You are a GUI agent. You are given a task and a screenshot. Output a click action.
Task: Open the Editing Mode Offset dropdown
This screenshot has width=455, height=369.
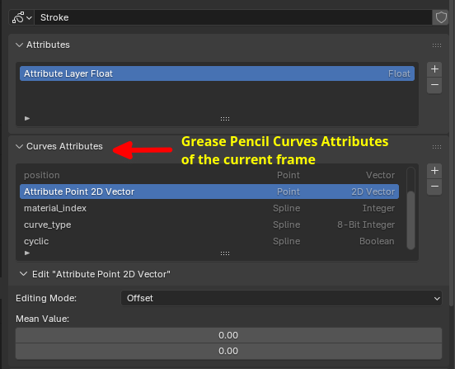[x=281, y=298]
